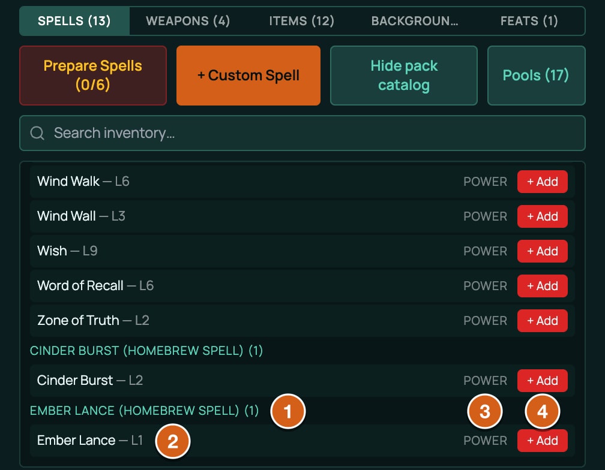Click the search magnifier icon
Screen dimensions: 605x470
pos(37,133)
